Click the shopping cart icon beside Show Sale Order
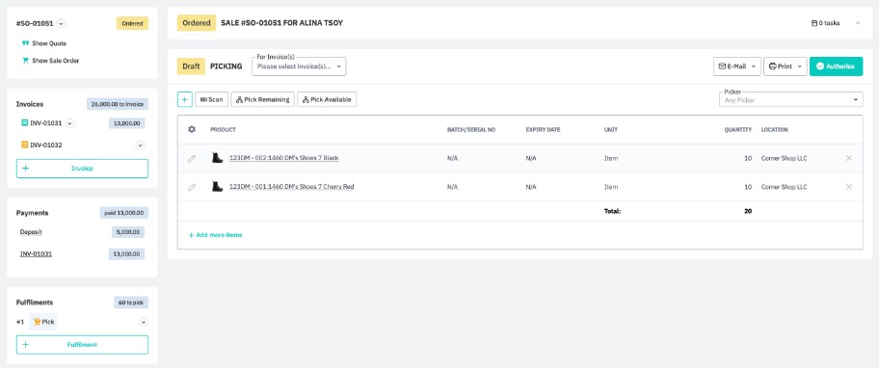The width and height of the screenshot is (879, 368). pos(25,61)
